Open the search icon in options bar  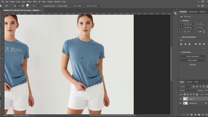(199, 6)
